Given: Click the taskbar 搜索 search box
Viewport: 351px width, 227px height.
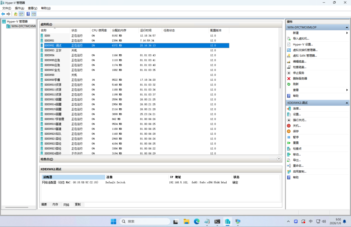Looking at the screenshot, I should click(145, 221).
